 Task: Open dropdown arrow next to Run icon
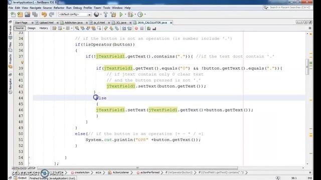point(125,14)
